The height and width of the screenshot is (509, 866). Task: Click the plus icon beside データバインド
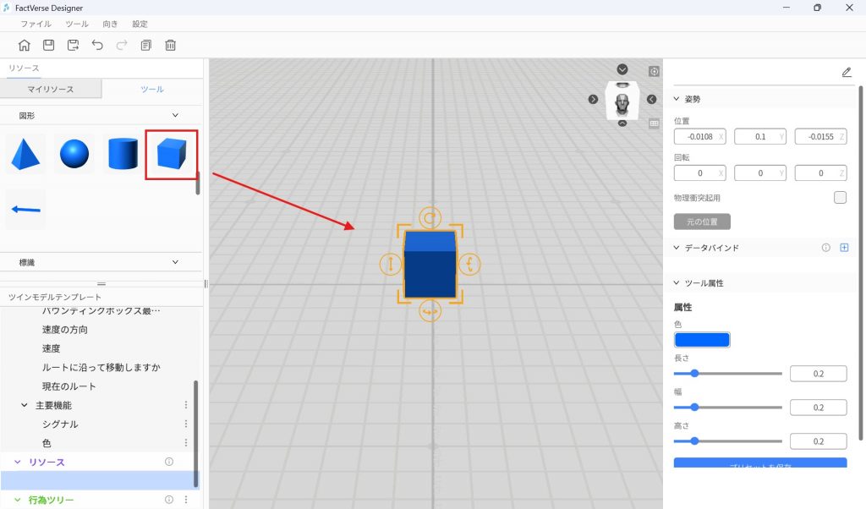coord(844,248)
